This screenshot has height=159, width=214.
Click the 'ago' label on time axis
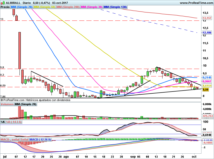[x=66, y=156]
